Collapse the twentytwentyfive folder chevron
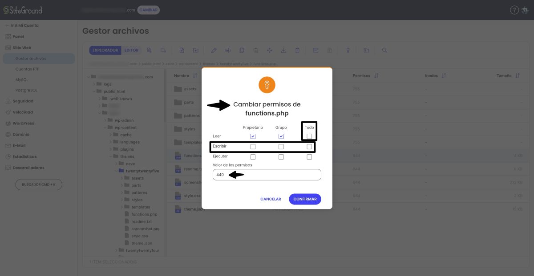The image size is (534, 276). pos(116,171)
